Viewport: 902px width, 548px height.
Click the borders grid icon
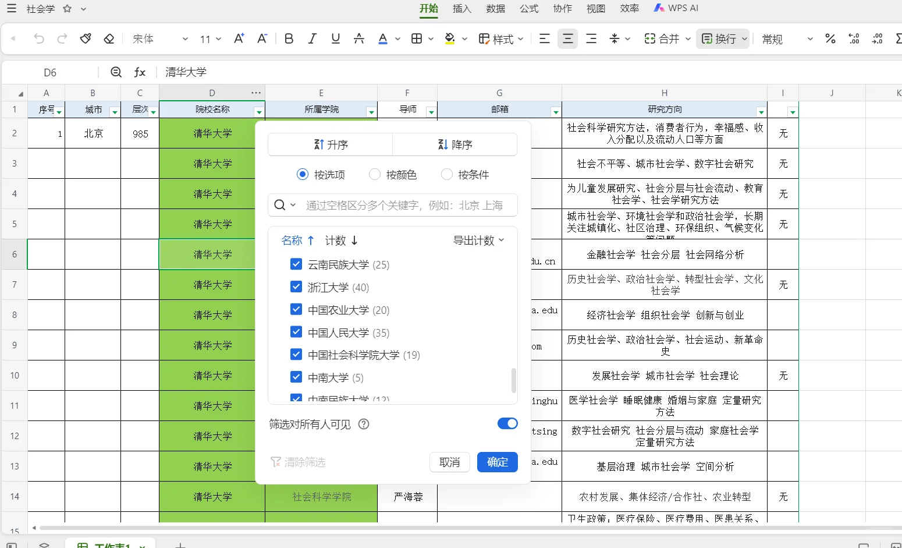tap(417, 39)
